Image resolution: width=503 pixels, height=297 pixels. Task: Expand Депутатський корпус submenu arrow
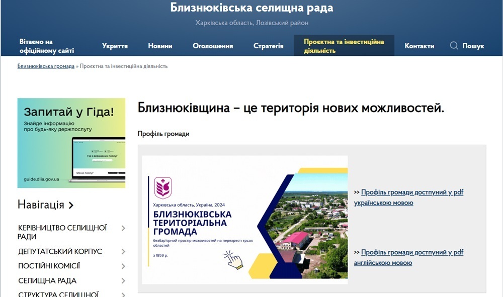[x=123, y=251]
